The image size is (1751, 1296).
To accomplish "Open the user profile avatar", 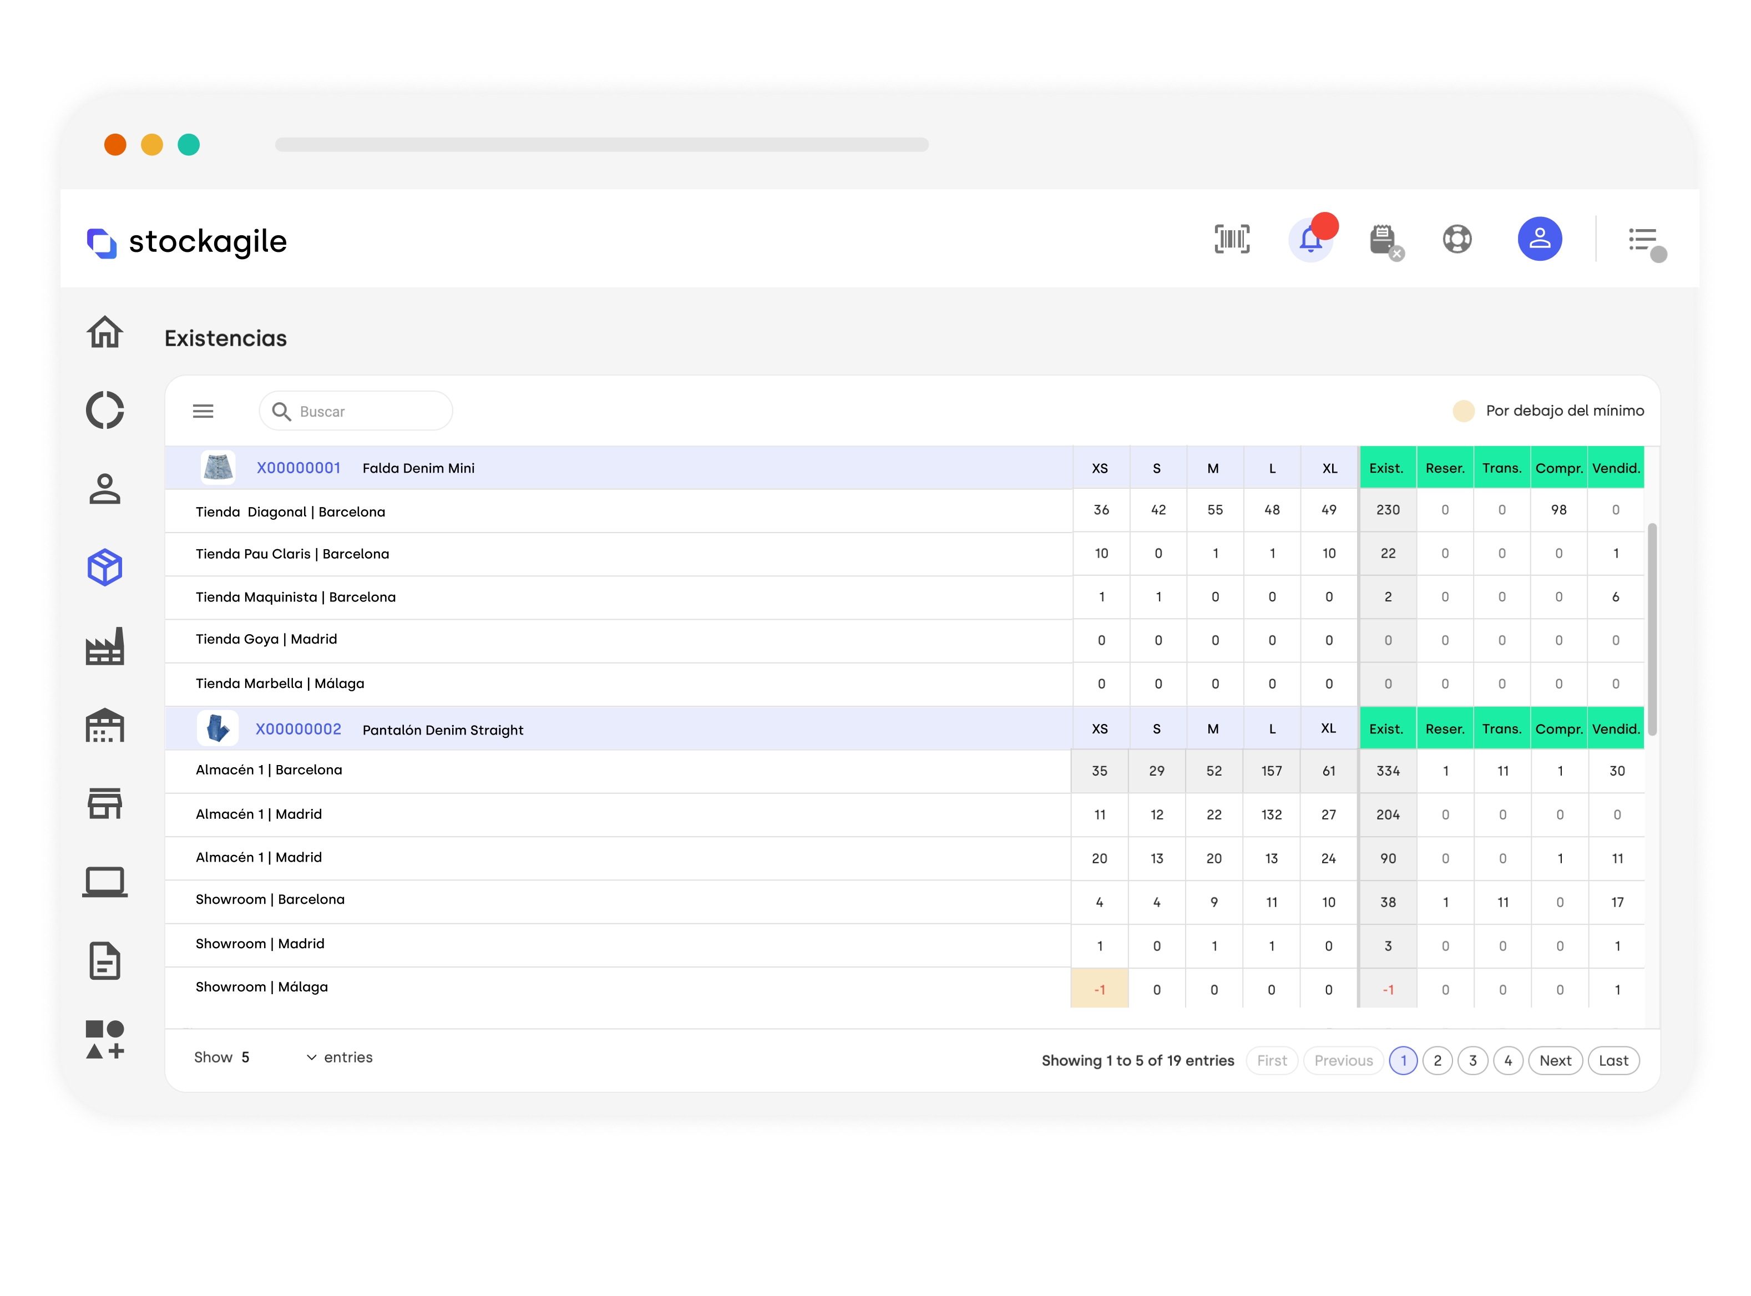I will tap(1539, 239).
